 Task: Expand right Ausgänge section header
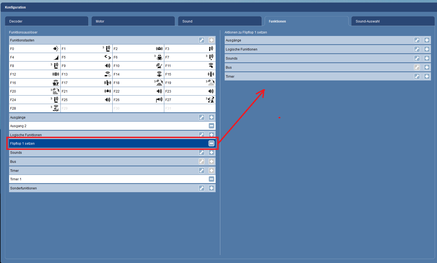(x=316, y=40)
